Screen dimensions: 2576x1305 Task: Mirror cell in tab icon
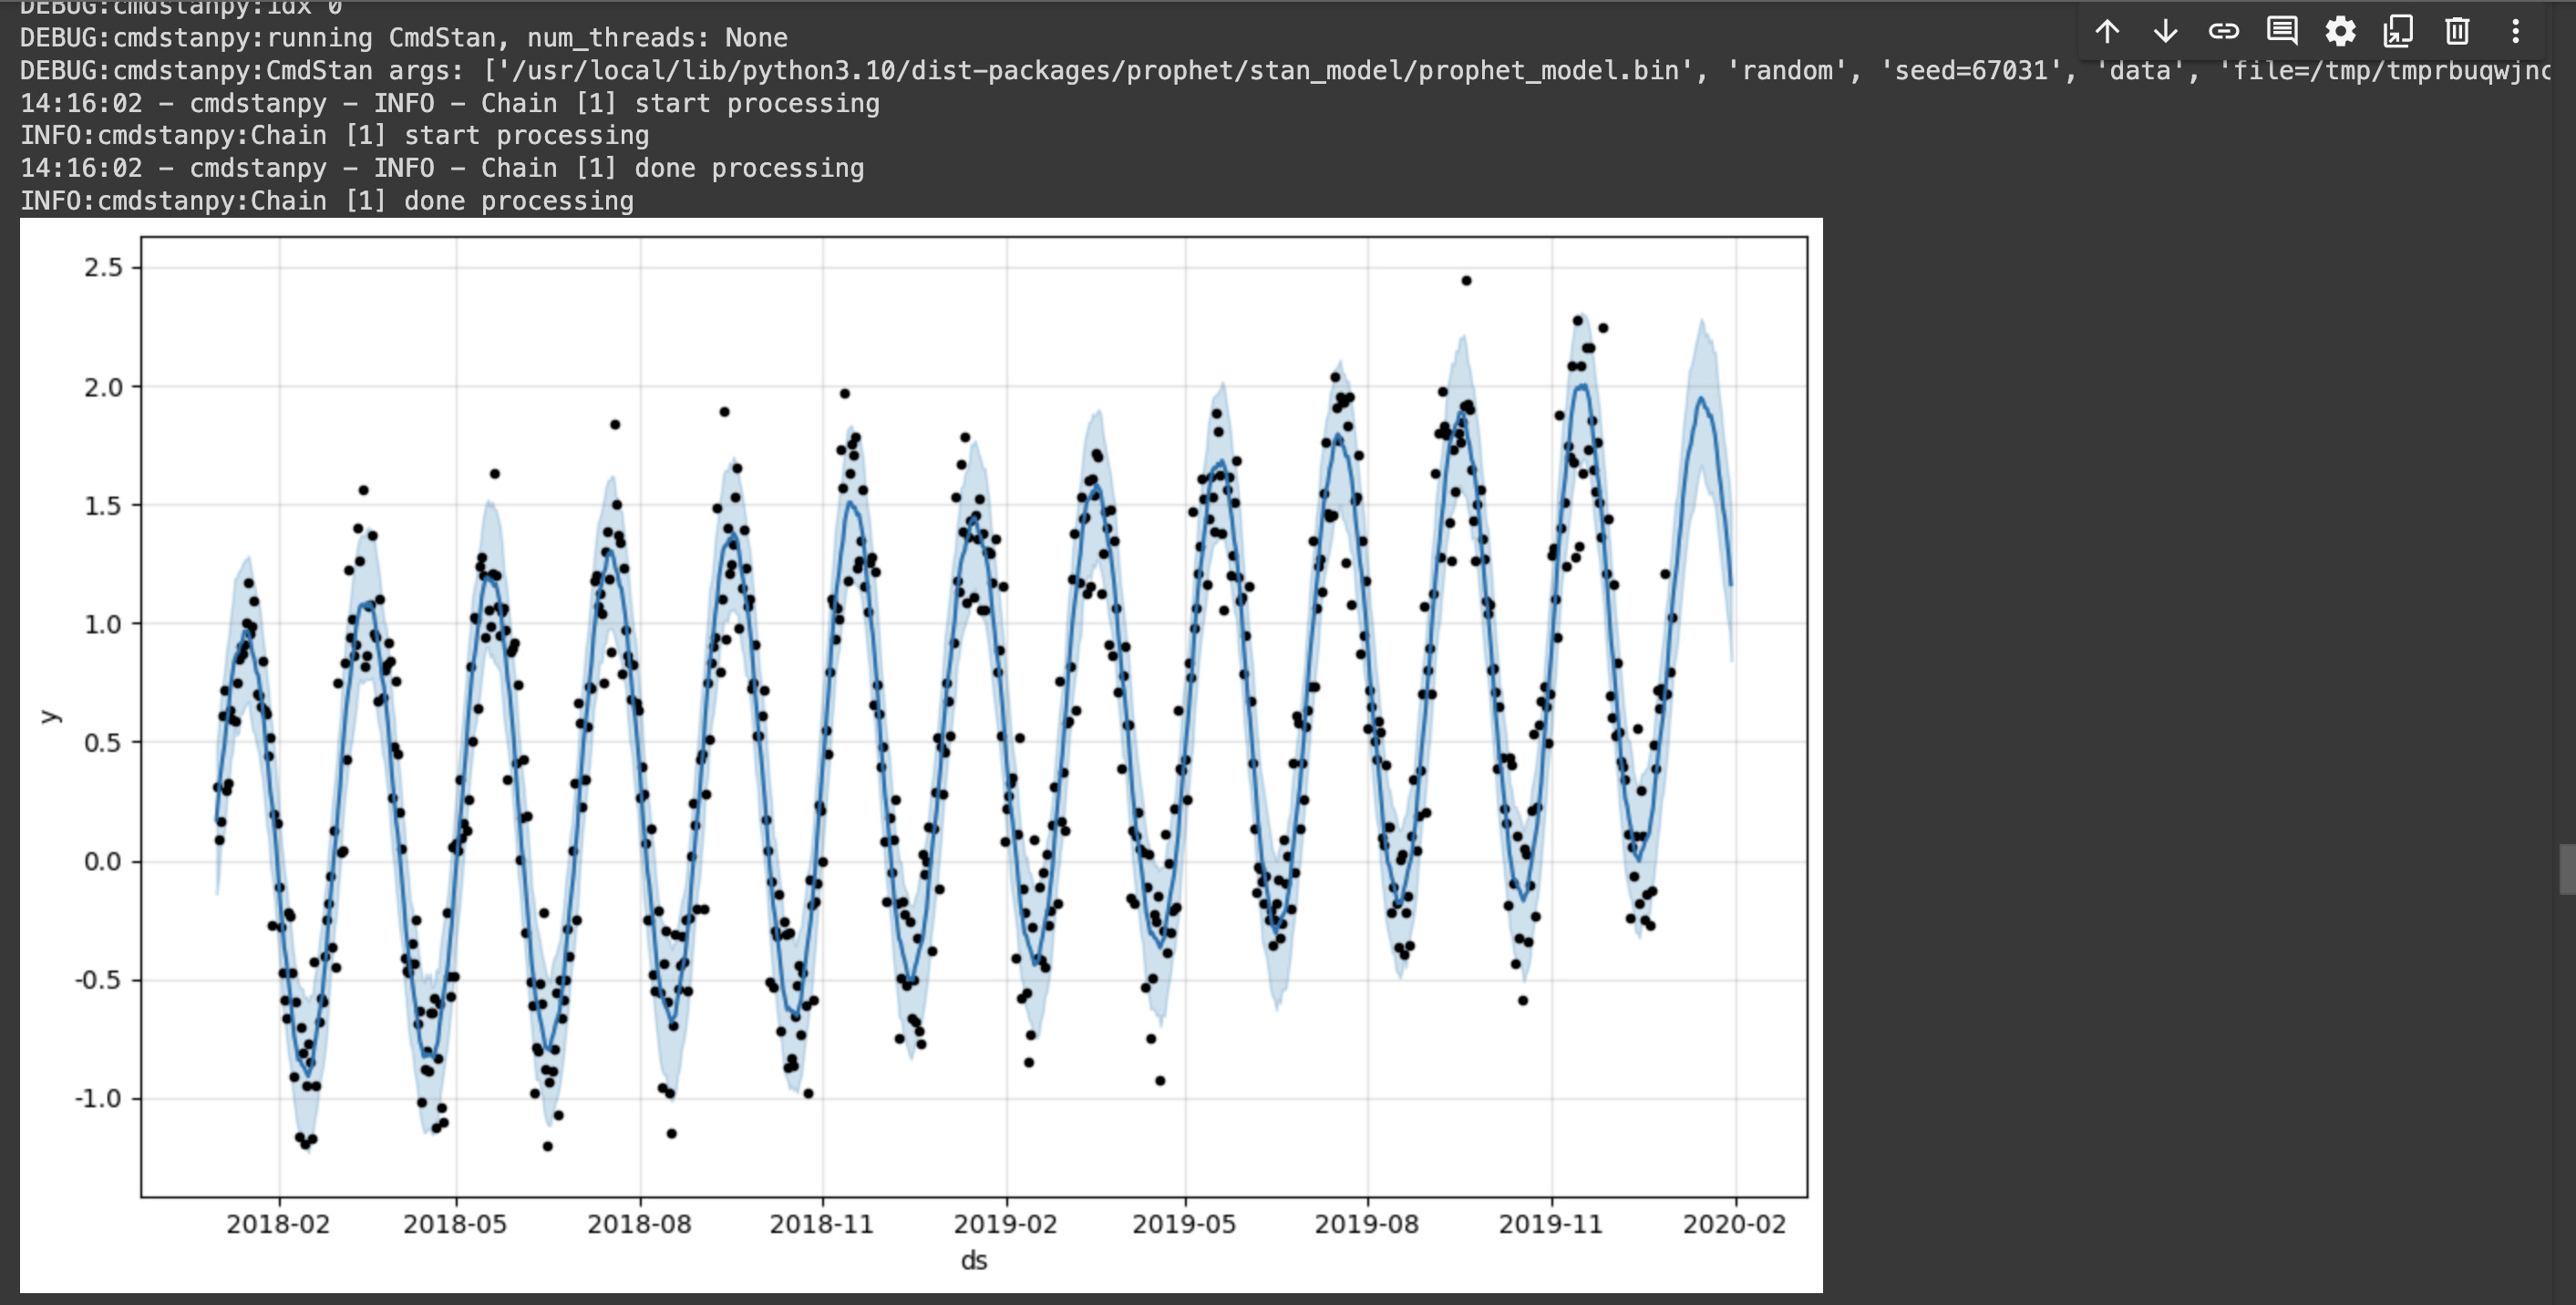(2398, 31)
